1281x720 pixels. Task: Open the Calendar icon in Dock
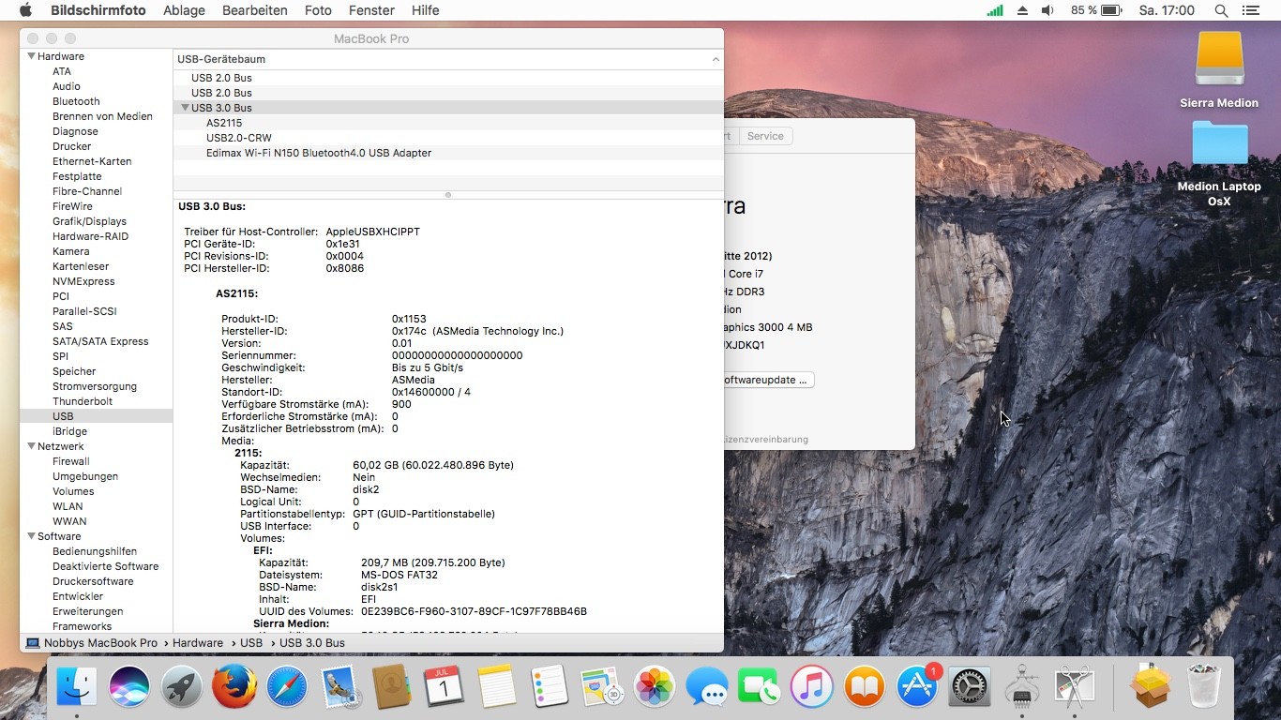[x=445, y=687]
